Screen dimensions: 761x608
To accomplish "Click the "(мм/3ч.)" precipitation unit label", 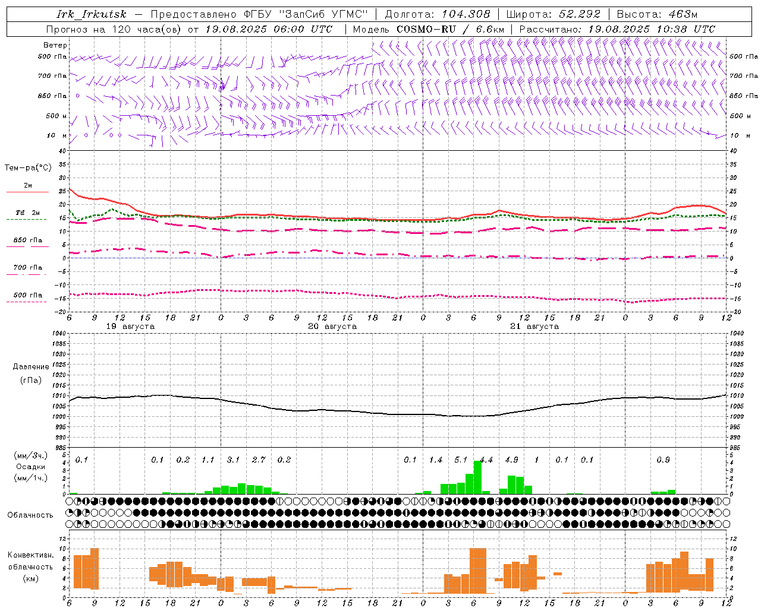I will [x=31, y=455].
